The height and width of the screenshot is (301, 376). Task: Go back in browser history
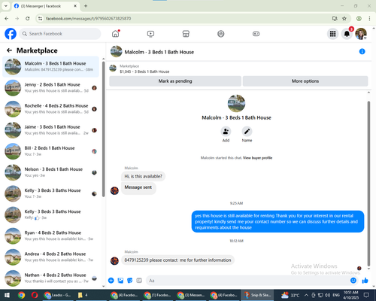tap(7, 18)
